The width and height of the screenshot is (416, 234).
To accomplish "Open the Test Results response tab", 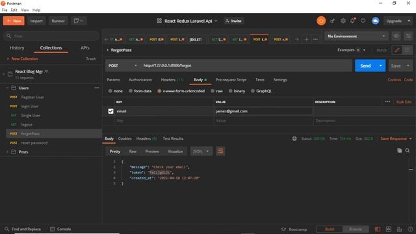I will click(173, 138).
